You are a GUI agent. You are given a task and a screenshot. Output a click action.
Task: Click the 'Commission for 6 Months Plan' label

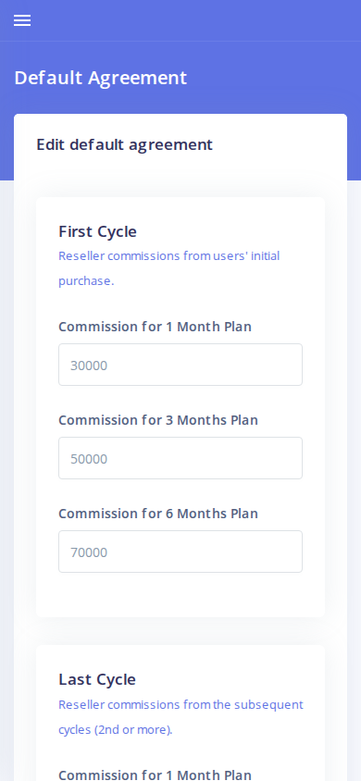(x=158, y=514)
